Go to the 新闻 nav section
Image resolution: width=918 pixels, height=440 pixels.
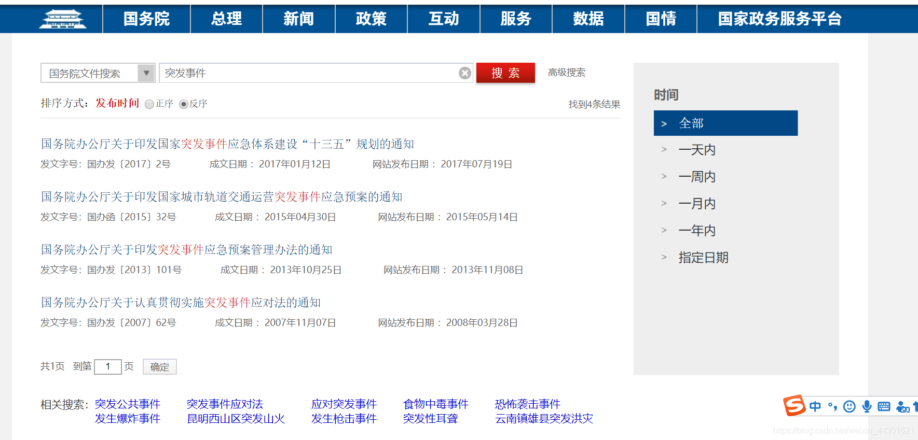click(299, 19)
